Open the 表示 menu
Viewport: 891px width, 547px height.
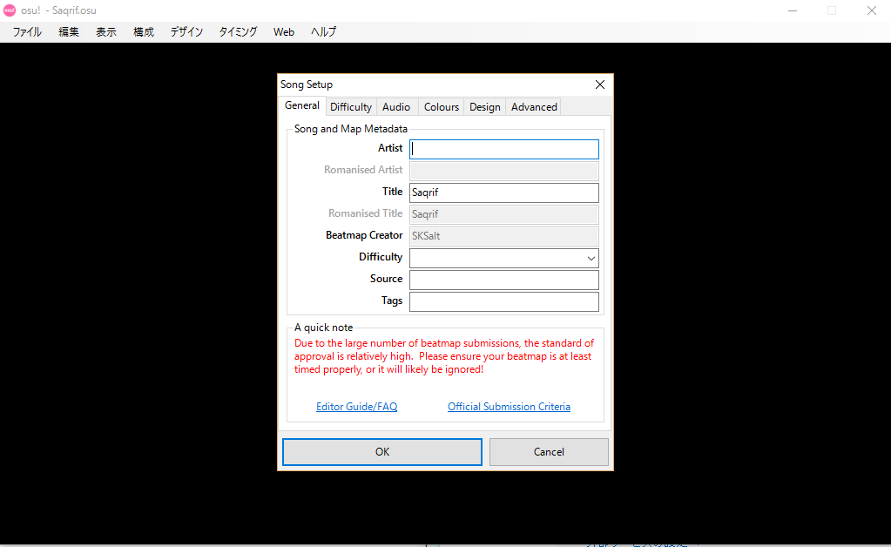point(105,32)
